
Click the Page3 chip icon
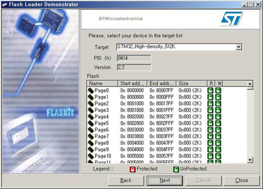pos(91,110)
